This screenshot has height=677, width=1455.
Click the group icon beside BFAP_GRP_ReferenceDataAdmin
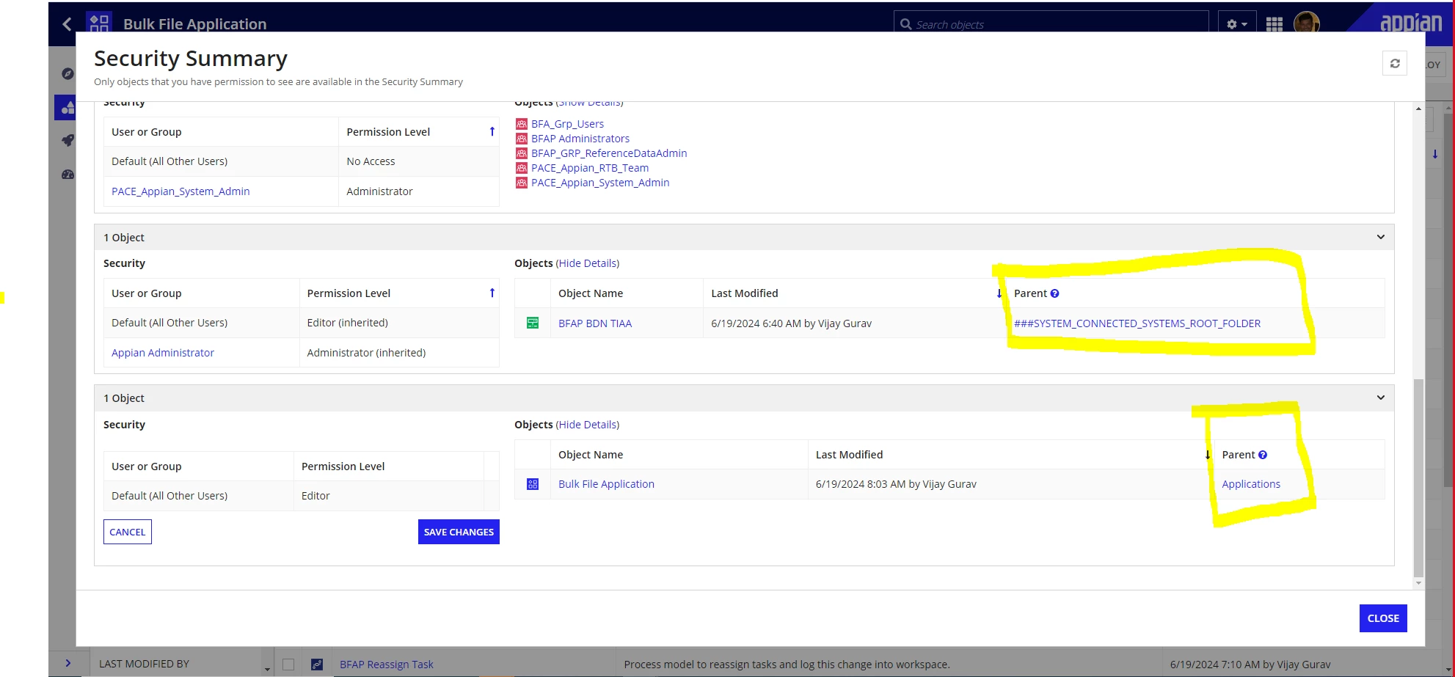(x=522, y=153)
